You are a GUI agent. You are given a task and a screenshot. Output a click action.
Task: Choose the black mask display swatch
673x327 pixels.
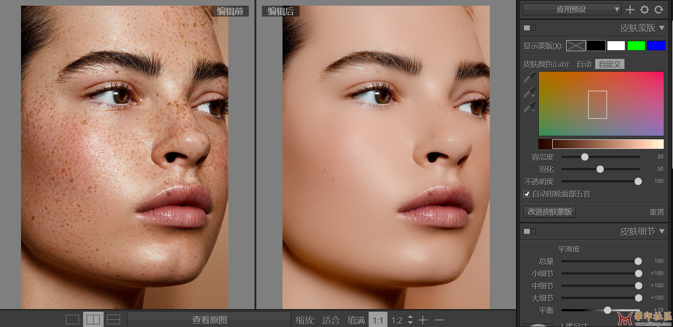tap(596, 45)
